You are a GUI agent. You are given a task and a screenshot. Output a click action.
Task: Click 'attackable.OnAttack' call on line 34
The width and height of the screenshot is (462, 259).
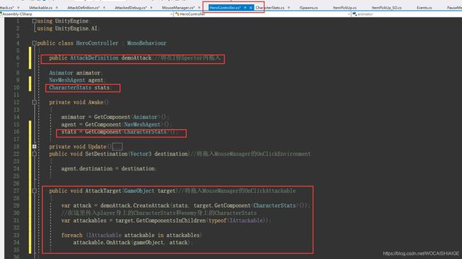coord(102,243)
